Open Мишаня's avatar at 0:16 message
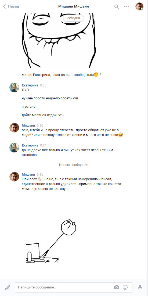This screenshot has height=296, width=148. 14,176
